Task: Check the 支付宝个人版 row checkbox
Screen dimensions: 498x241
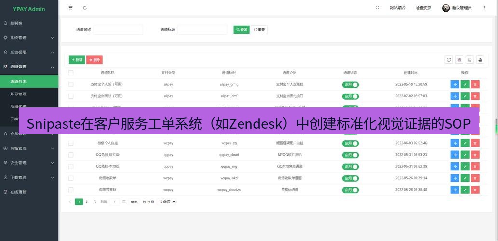Action: pos(71,84)
